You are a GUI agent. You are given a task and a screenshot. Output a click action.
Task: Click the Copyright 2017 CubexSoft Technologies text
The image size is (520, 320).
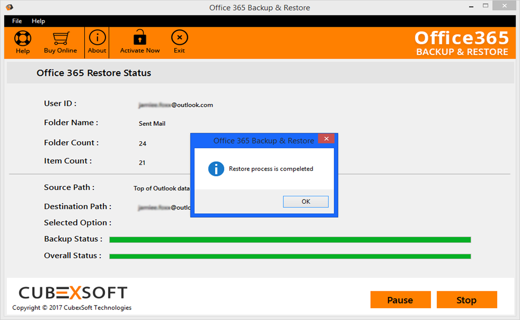tap(72, 308)
